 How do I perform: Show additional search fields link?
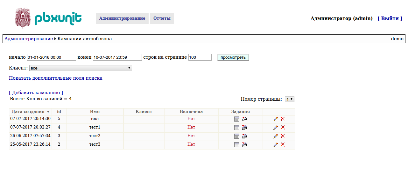click(56, 78)
